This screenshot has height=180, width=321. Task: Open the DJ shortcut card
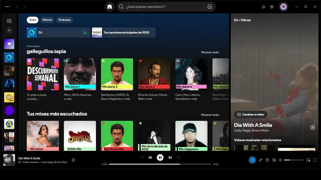[58, 32]
